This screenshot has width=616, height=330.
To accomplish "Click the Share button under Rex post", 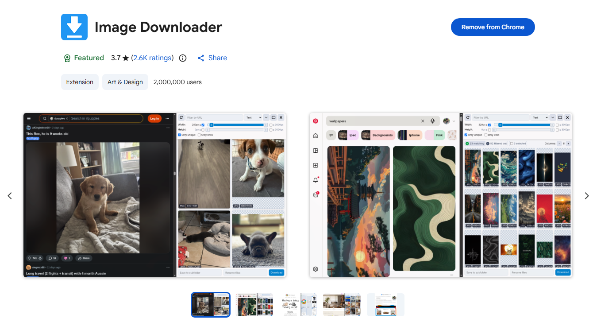I will (x=84, y=258).
